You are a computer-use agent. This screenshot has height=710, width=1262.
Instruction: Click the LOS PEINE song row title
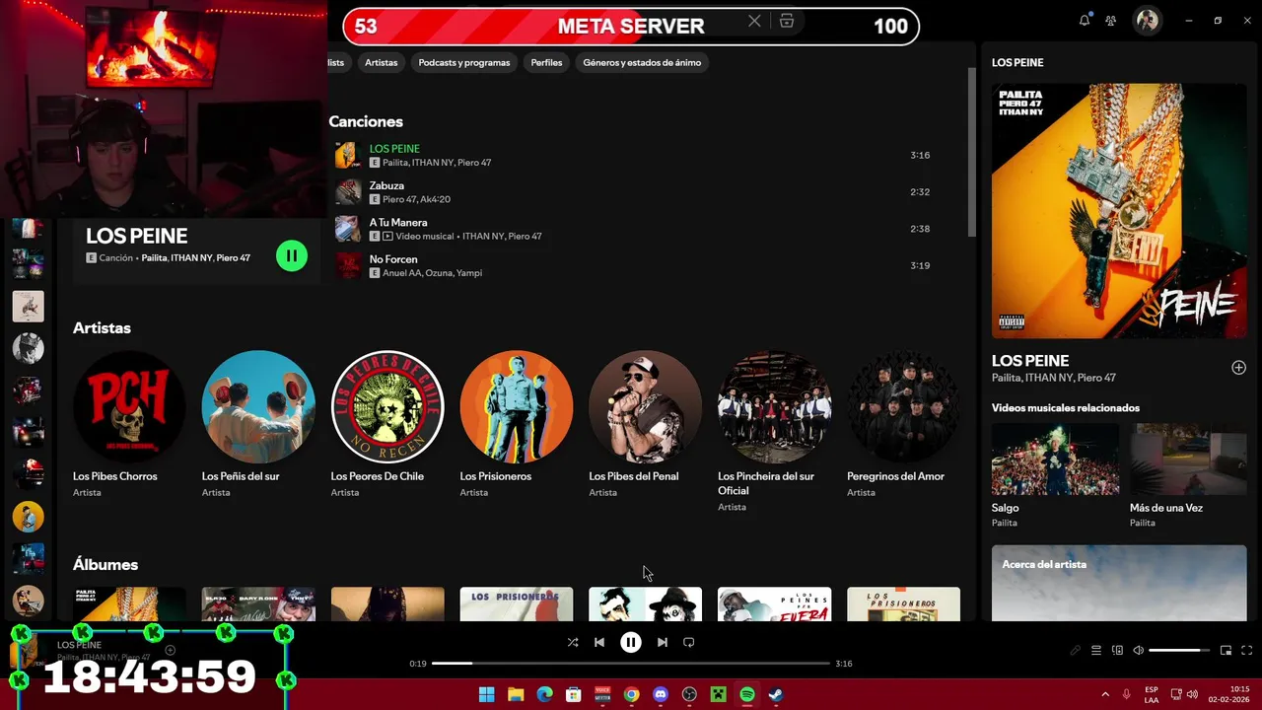tap(394, 149)
